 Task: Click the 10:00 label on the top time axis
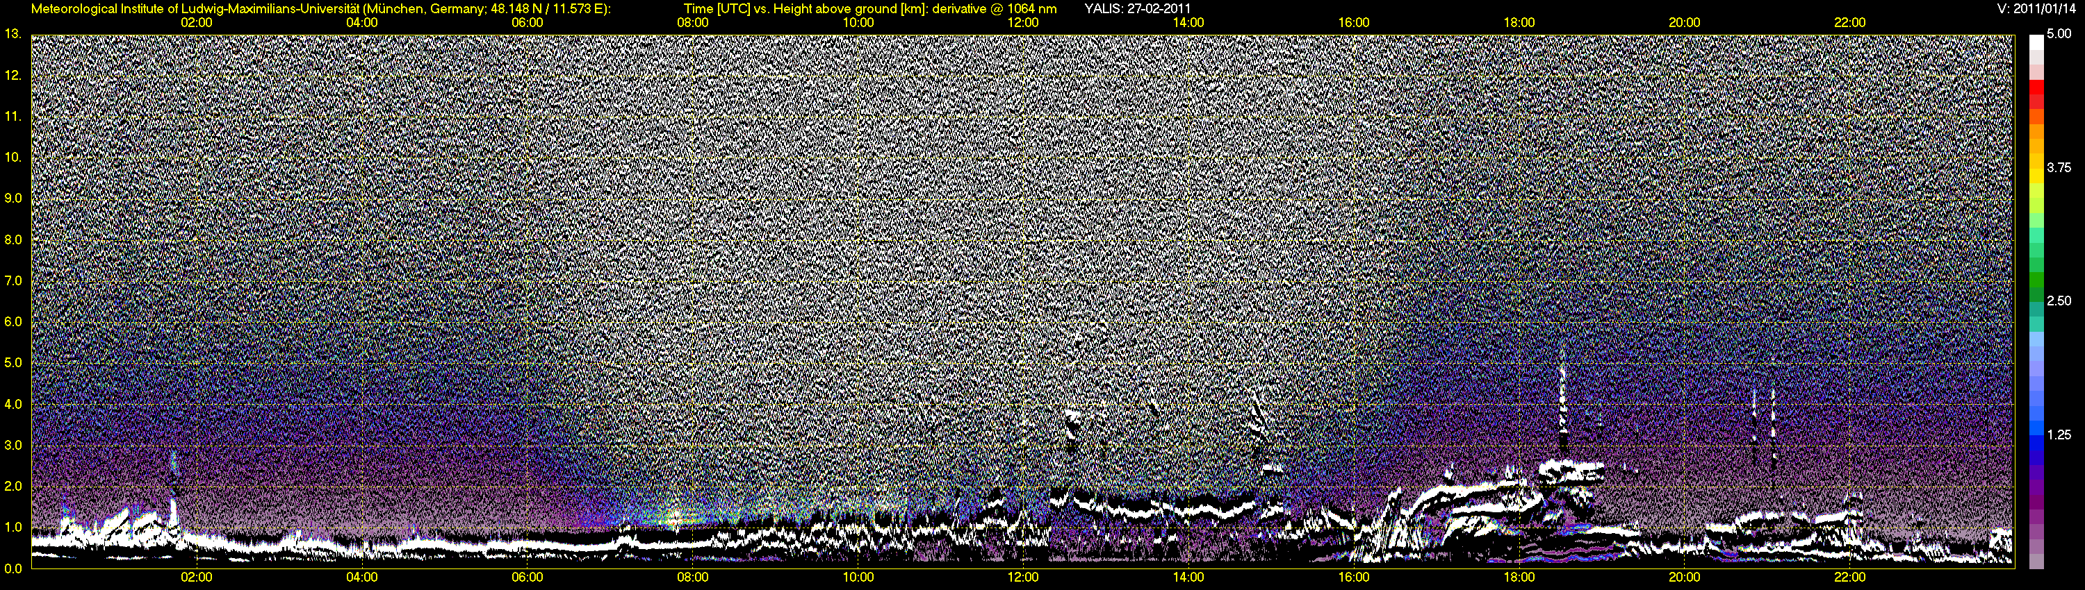tap(858, 23)
